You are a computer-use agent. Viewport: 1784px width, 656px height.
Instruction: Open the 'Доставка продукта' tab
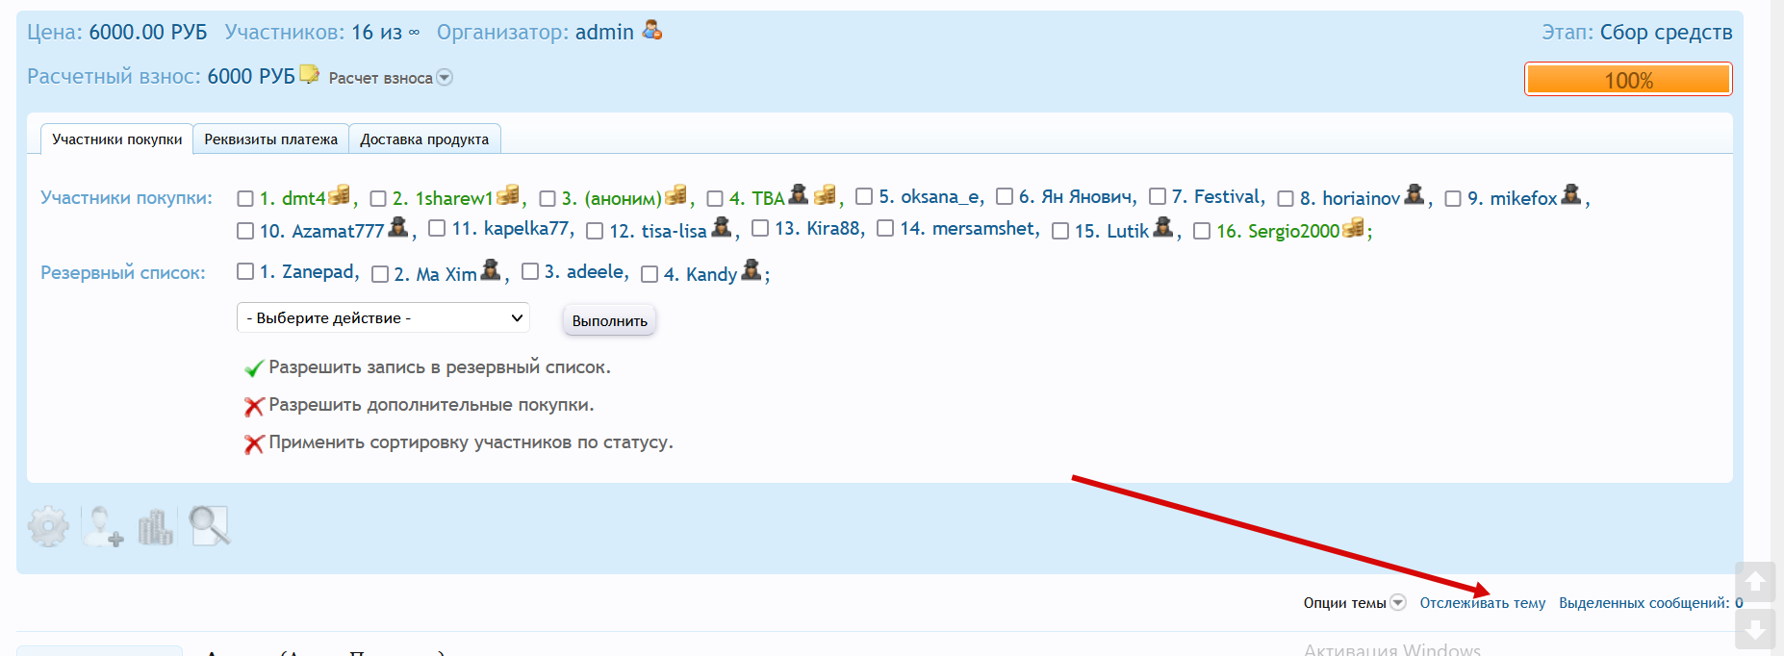424,139
